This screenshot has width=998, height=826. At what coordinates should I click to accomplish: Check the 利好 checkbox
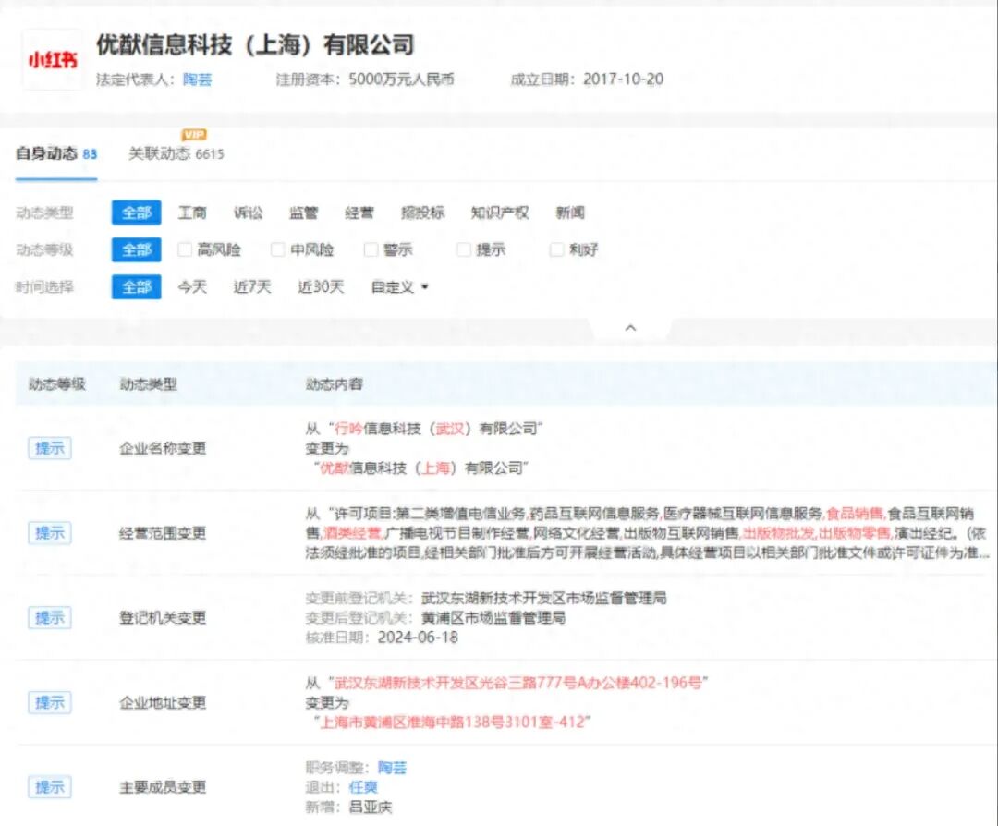[557, 249]
